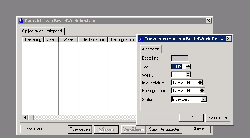Image resolution: width=250 pixels, height=138 pixels.
Task: Select the Algemeen tab
Action: point(151,49)
